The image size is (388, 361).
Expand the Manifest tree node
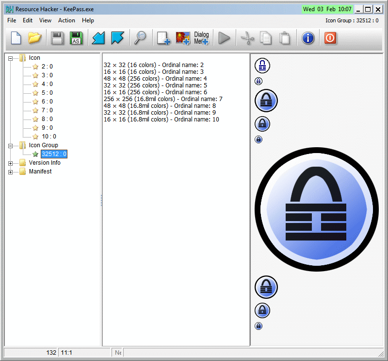click(11, 172)
